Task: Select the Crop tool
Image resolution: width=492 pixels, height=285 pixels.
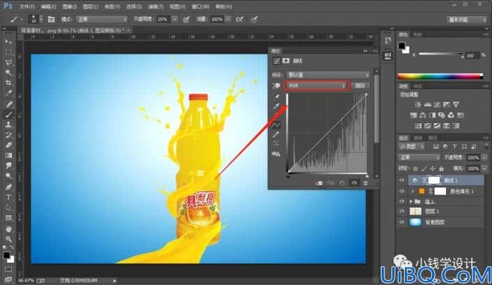Action: 8,83
